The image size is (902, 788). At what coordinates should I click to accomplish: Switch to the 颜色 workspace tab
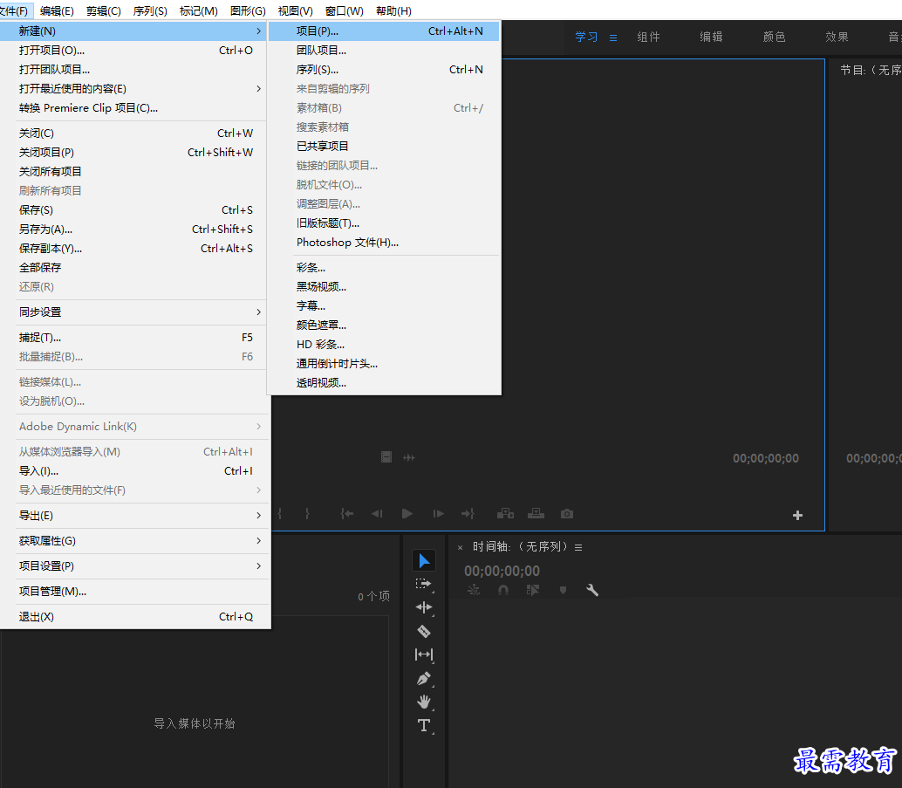click(x=774, y=37)
